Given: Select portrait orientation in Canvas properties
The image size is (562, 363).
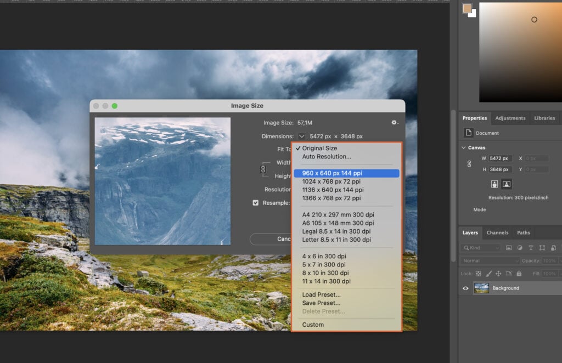Looking at the screenshot, I should [494, 184].
